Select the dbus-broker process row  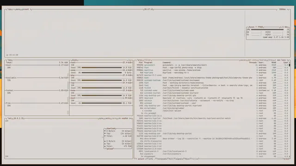click(212, 139)
